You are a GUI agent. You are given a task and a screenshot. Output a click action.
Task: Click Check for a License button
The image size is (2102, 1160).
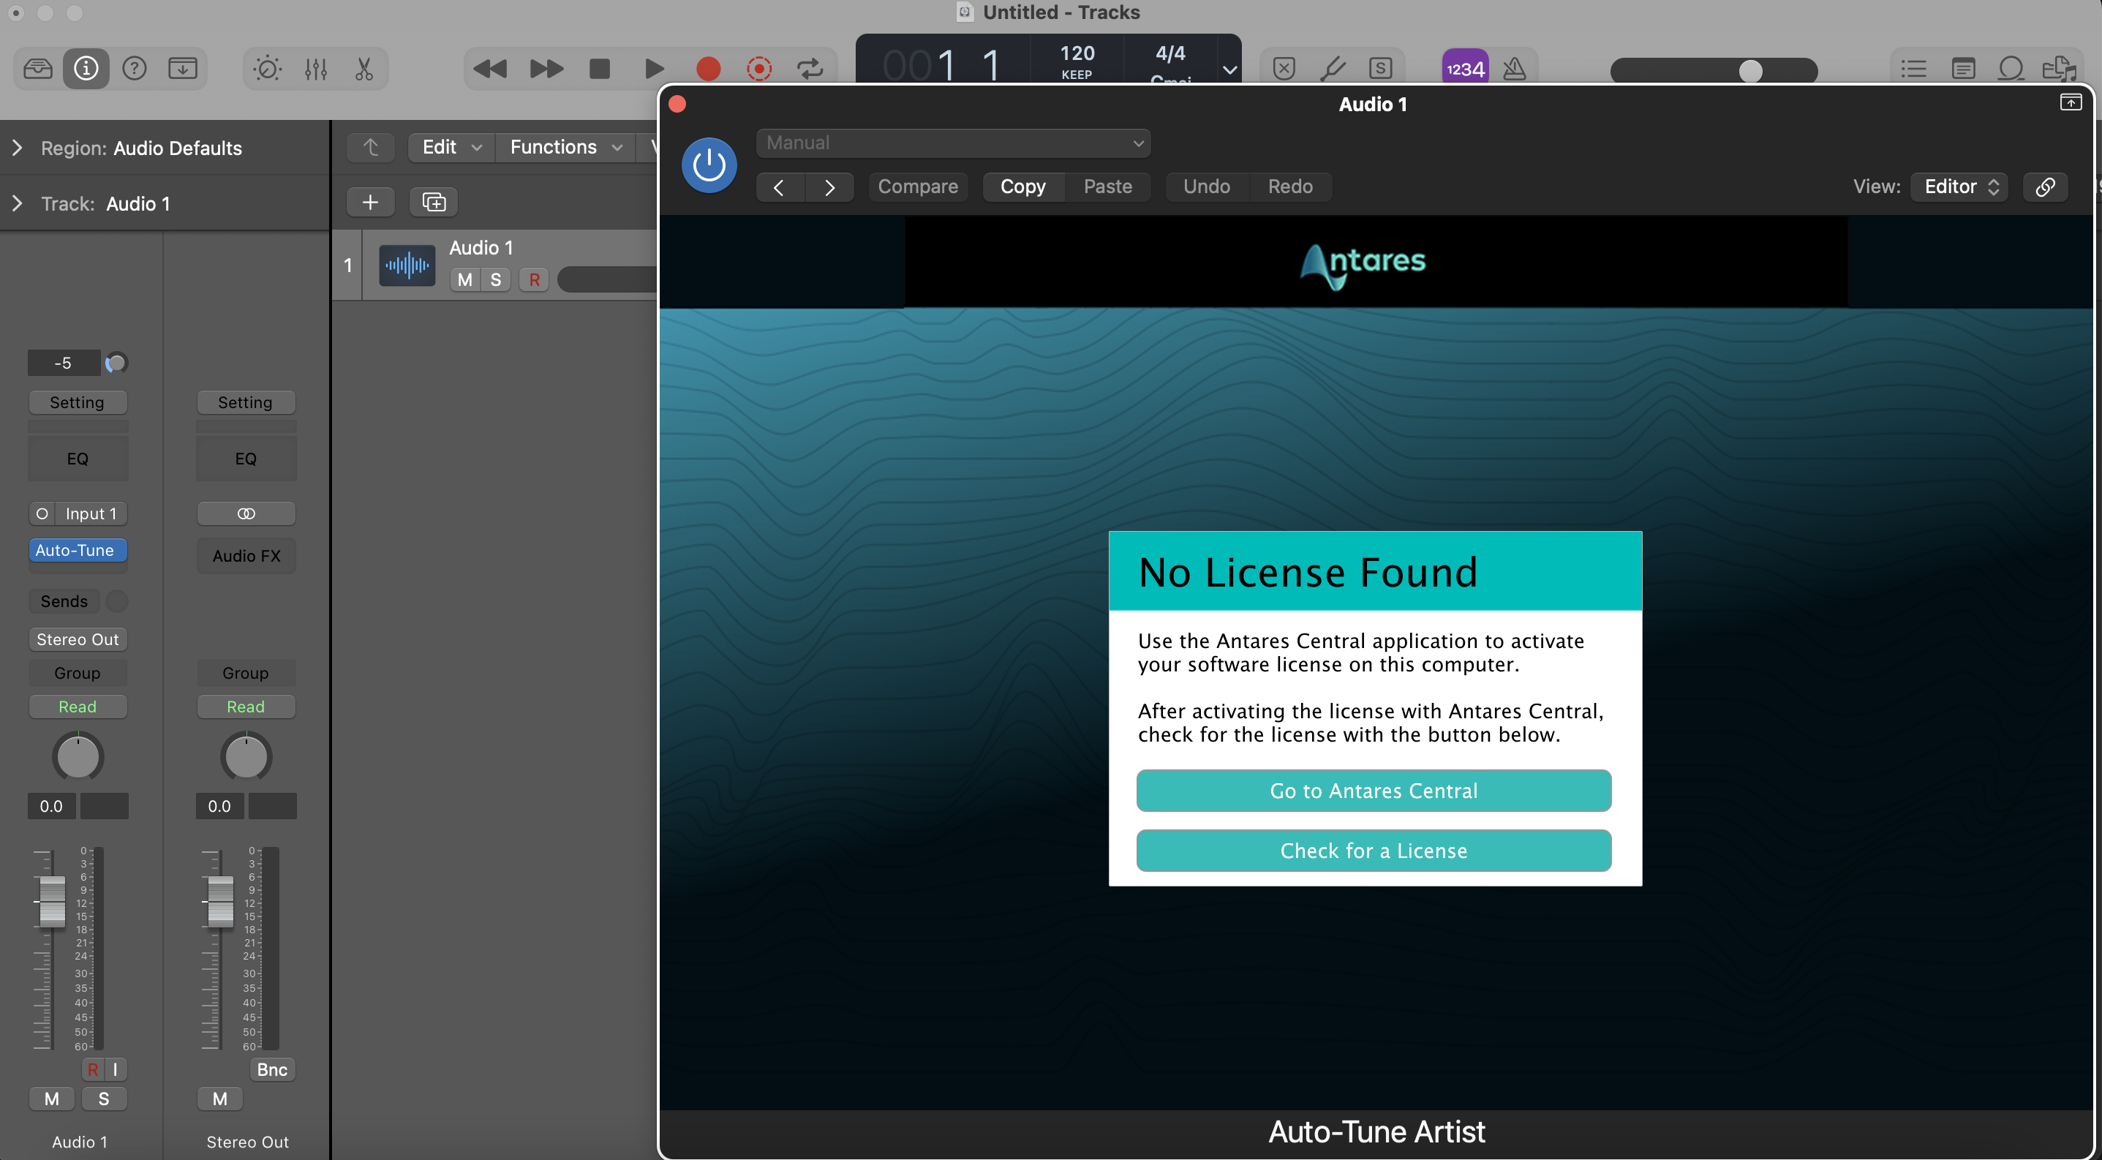point(1374,851)
